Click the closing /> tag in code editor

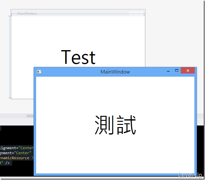click(x=7, y=163)
